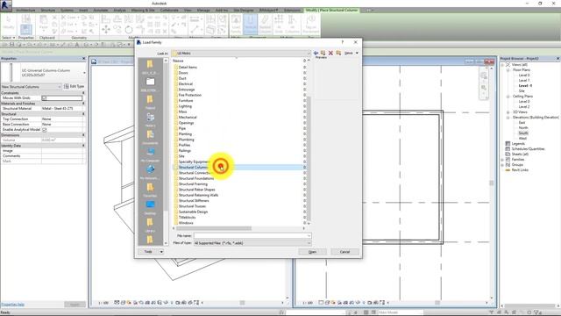
Task: Click the Vertical Column ribbon icon
Action: pos(251,24)
